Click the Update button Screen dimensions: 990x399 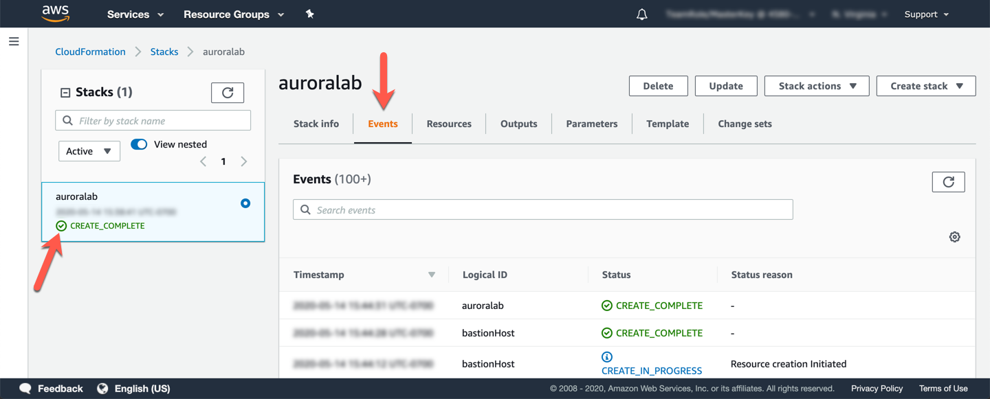click(726, 86)
